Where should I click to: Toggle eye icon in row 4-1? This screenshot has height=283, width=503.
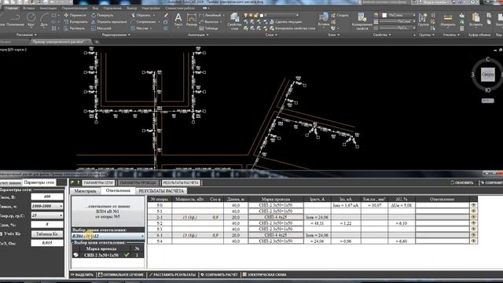pos(473,235)
